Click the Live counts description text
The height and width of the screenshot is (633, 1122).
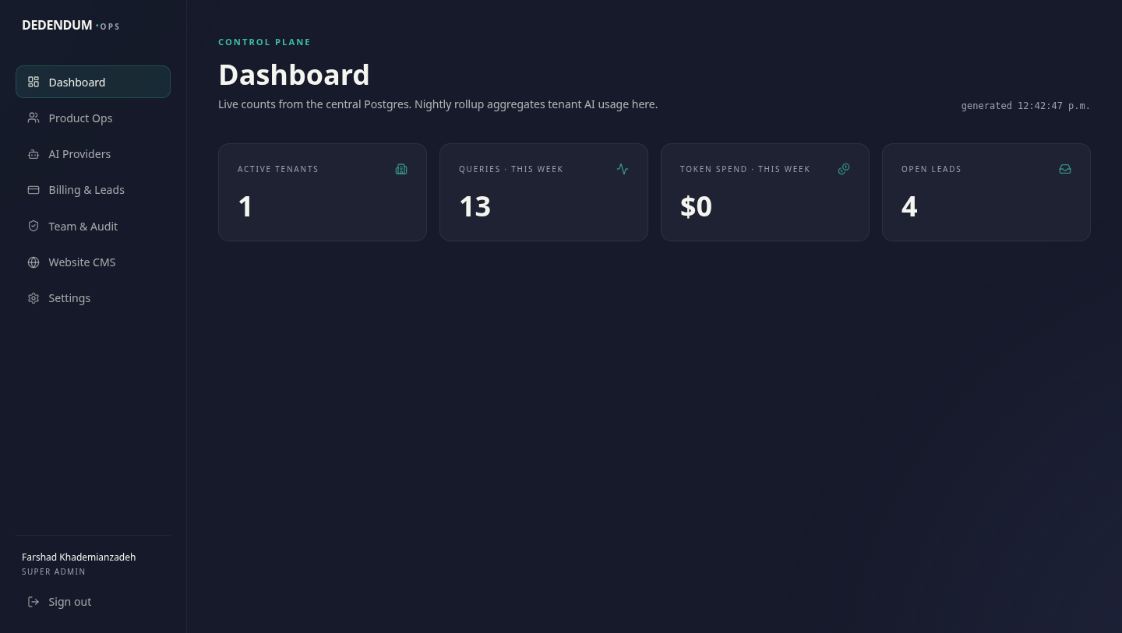click(x=438, y=104)
